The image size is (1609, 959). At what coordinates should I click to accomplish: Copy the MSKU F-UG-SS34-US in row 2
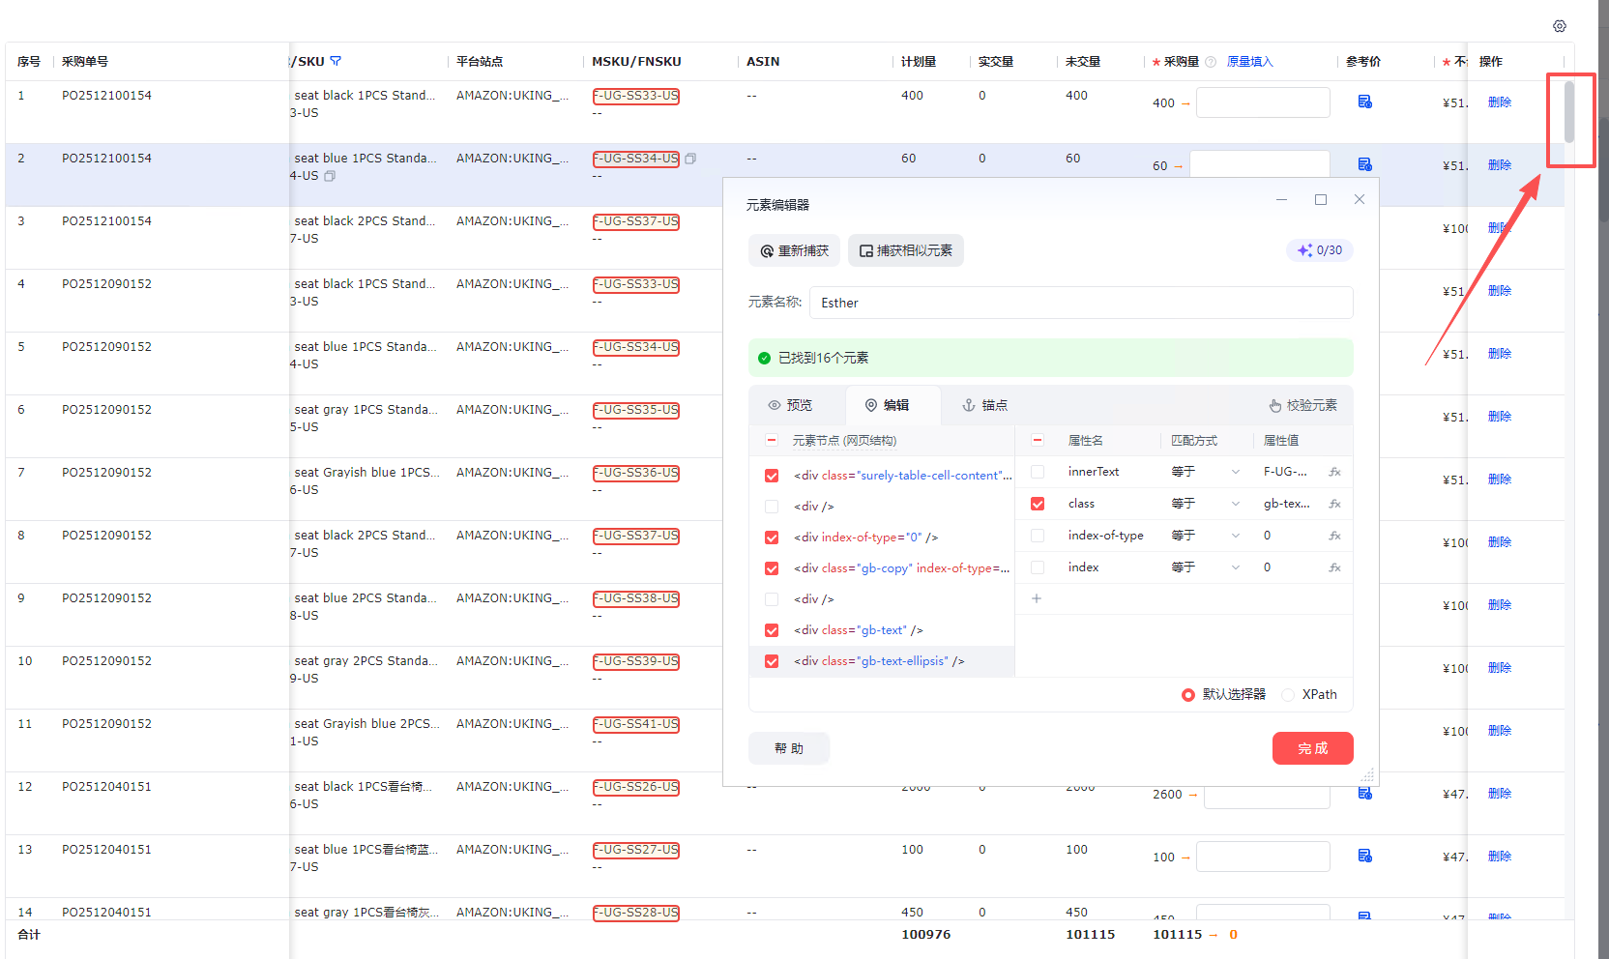click(690, 159)
